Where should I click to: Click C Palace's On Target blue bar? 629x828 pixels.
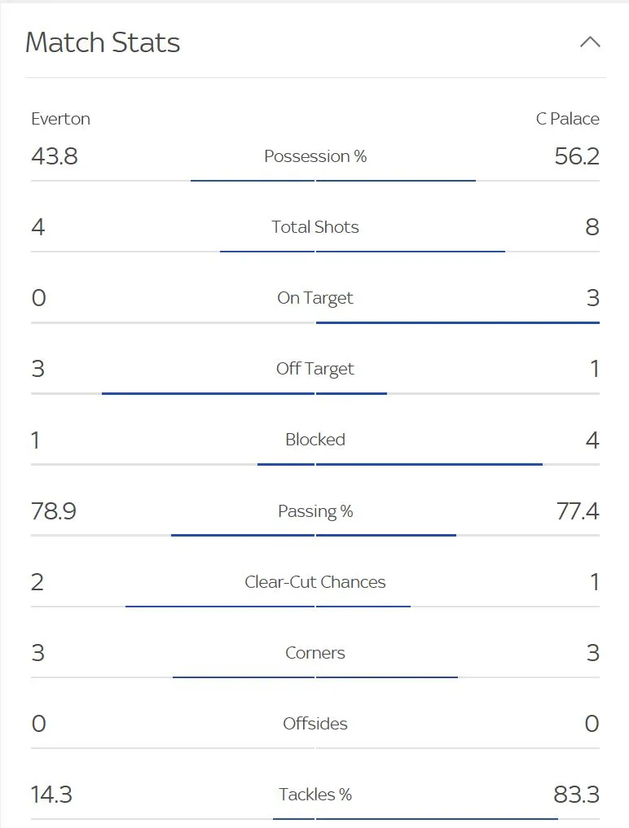[x=458, y=322]
